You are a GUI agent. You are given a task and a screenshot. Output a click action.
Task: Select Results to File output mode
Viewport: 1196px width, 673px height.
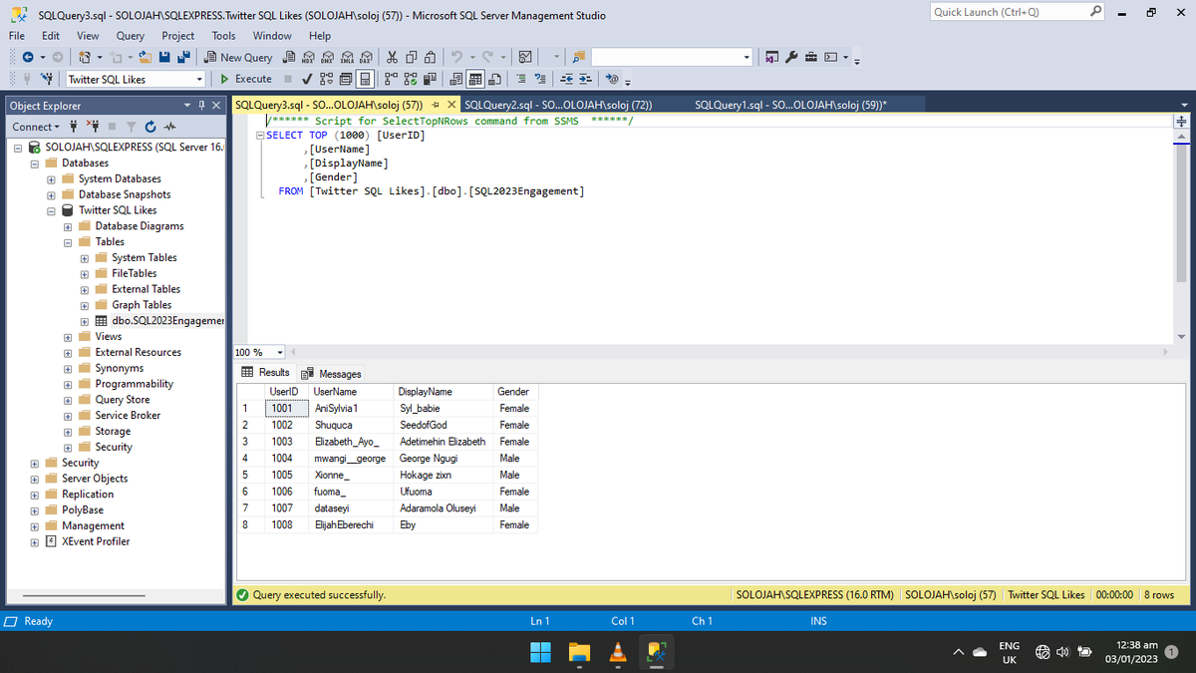pos(494,79)
